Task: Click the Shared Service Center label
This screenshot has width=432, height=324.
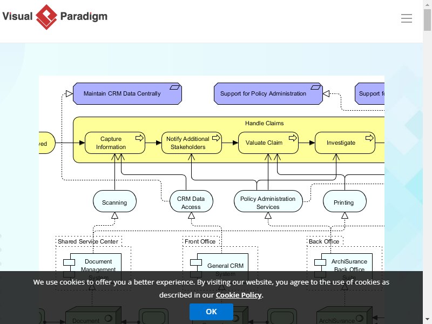Action: (x=88, y=241)
